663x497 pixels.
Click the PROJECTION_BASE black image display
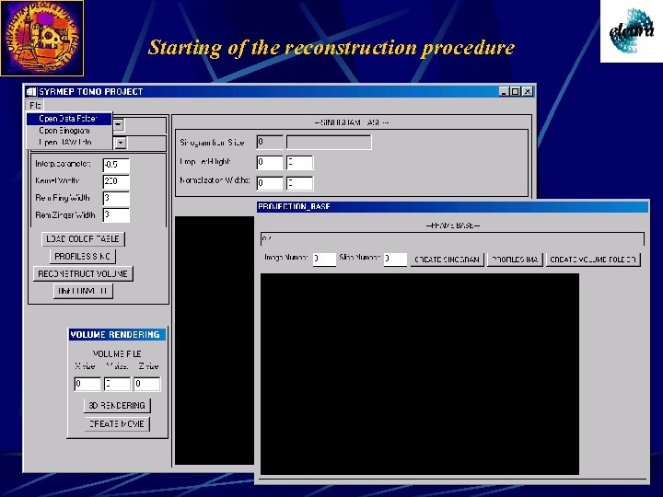coord(420,374)
